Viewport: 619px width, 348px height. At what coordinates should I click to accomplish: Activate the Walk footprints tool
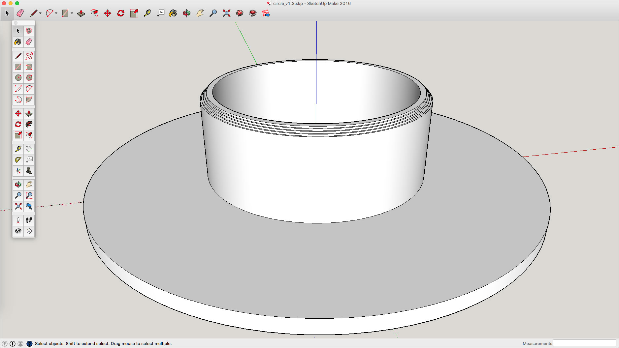29,220
